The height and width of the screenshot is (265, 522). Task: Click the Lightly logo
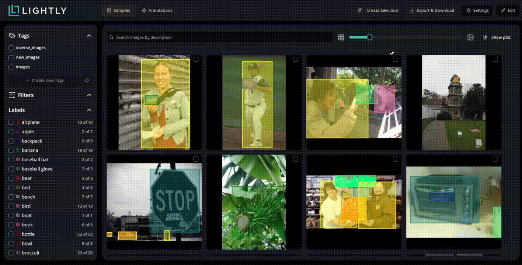[37, 10]
